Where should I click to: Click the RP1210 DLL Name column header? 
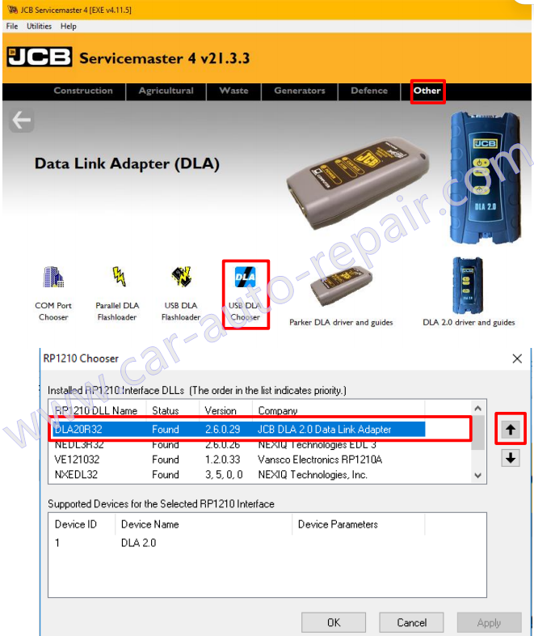[96, 410]
